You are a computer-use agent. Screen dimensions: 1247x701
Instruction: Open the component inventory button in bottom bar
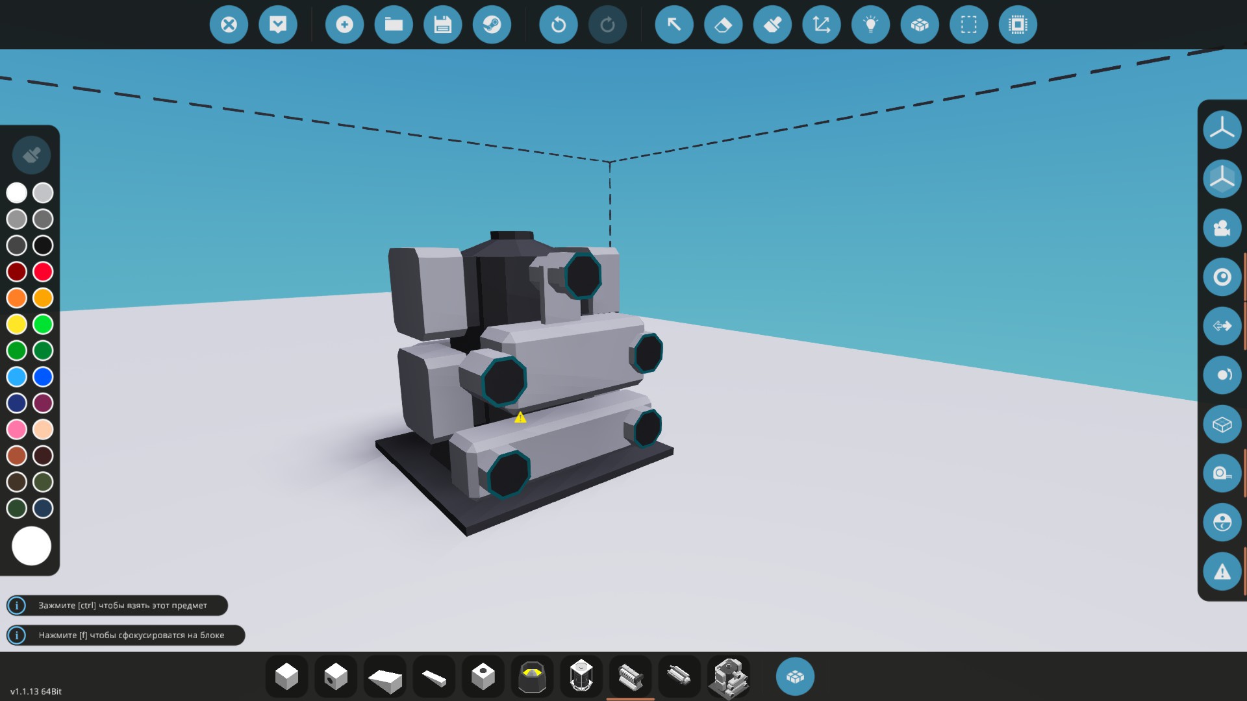(x=795, y=676)
